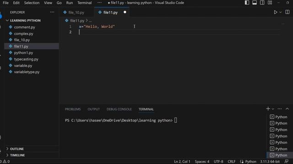The height and width of the screenshot is (164, 293).
Task: Expand OUTLINE section
Action: click(17, 149)
